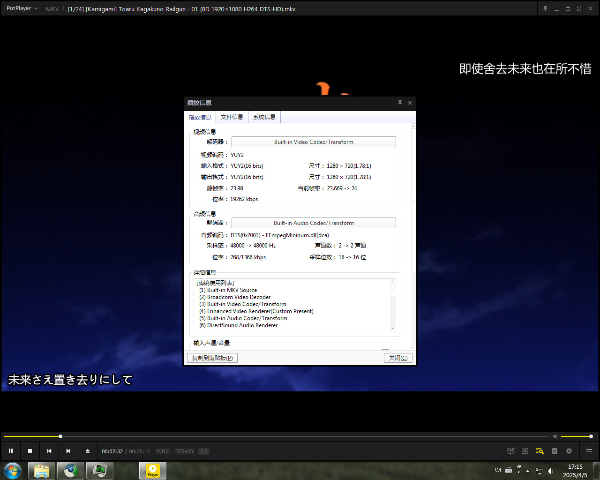Click the 2.0 audio channel badge

coord(203,451)
